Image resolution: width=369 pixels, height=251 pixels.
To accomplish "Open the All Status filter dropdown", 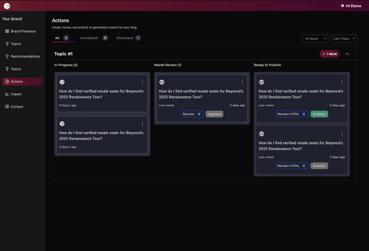I will coord(315,39).
